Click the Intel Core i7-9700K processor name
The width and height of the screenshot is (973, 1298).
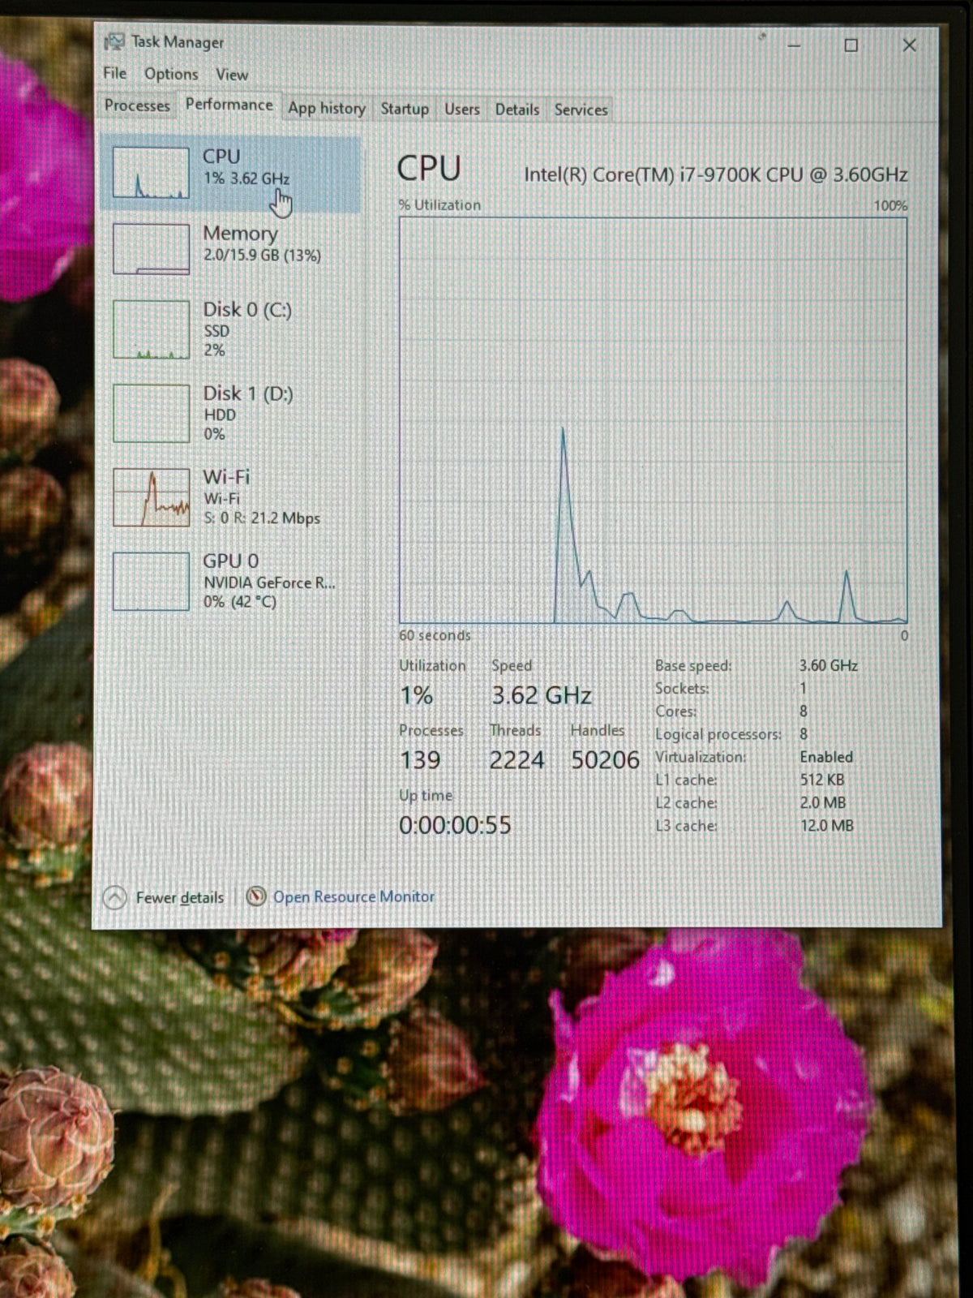(x=716, y=174)
